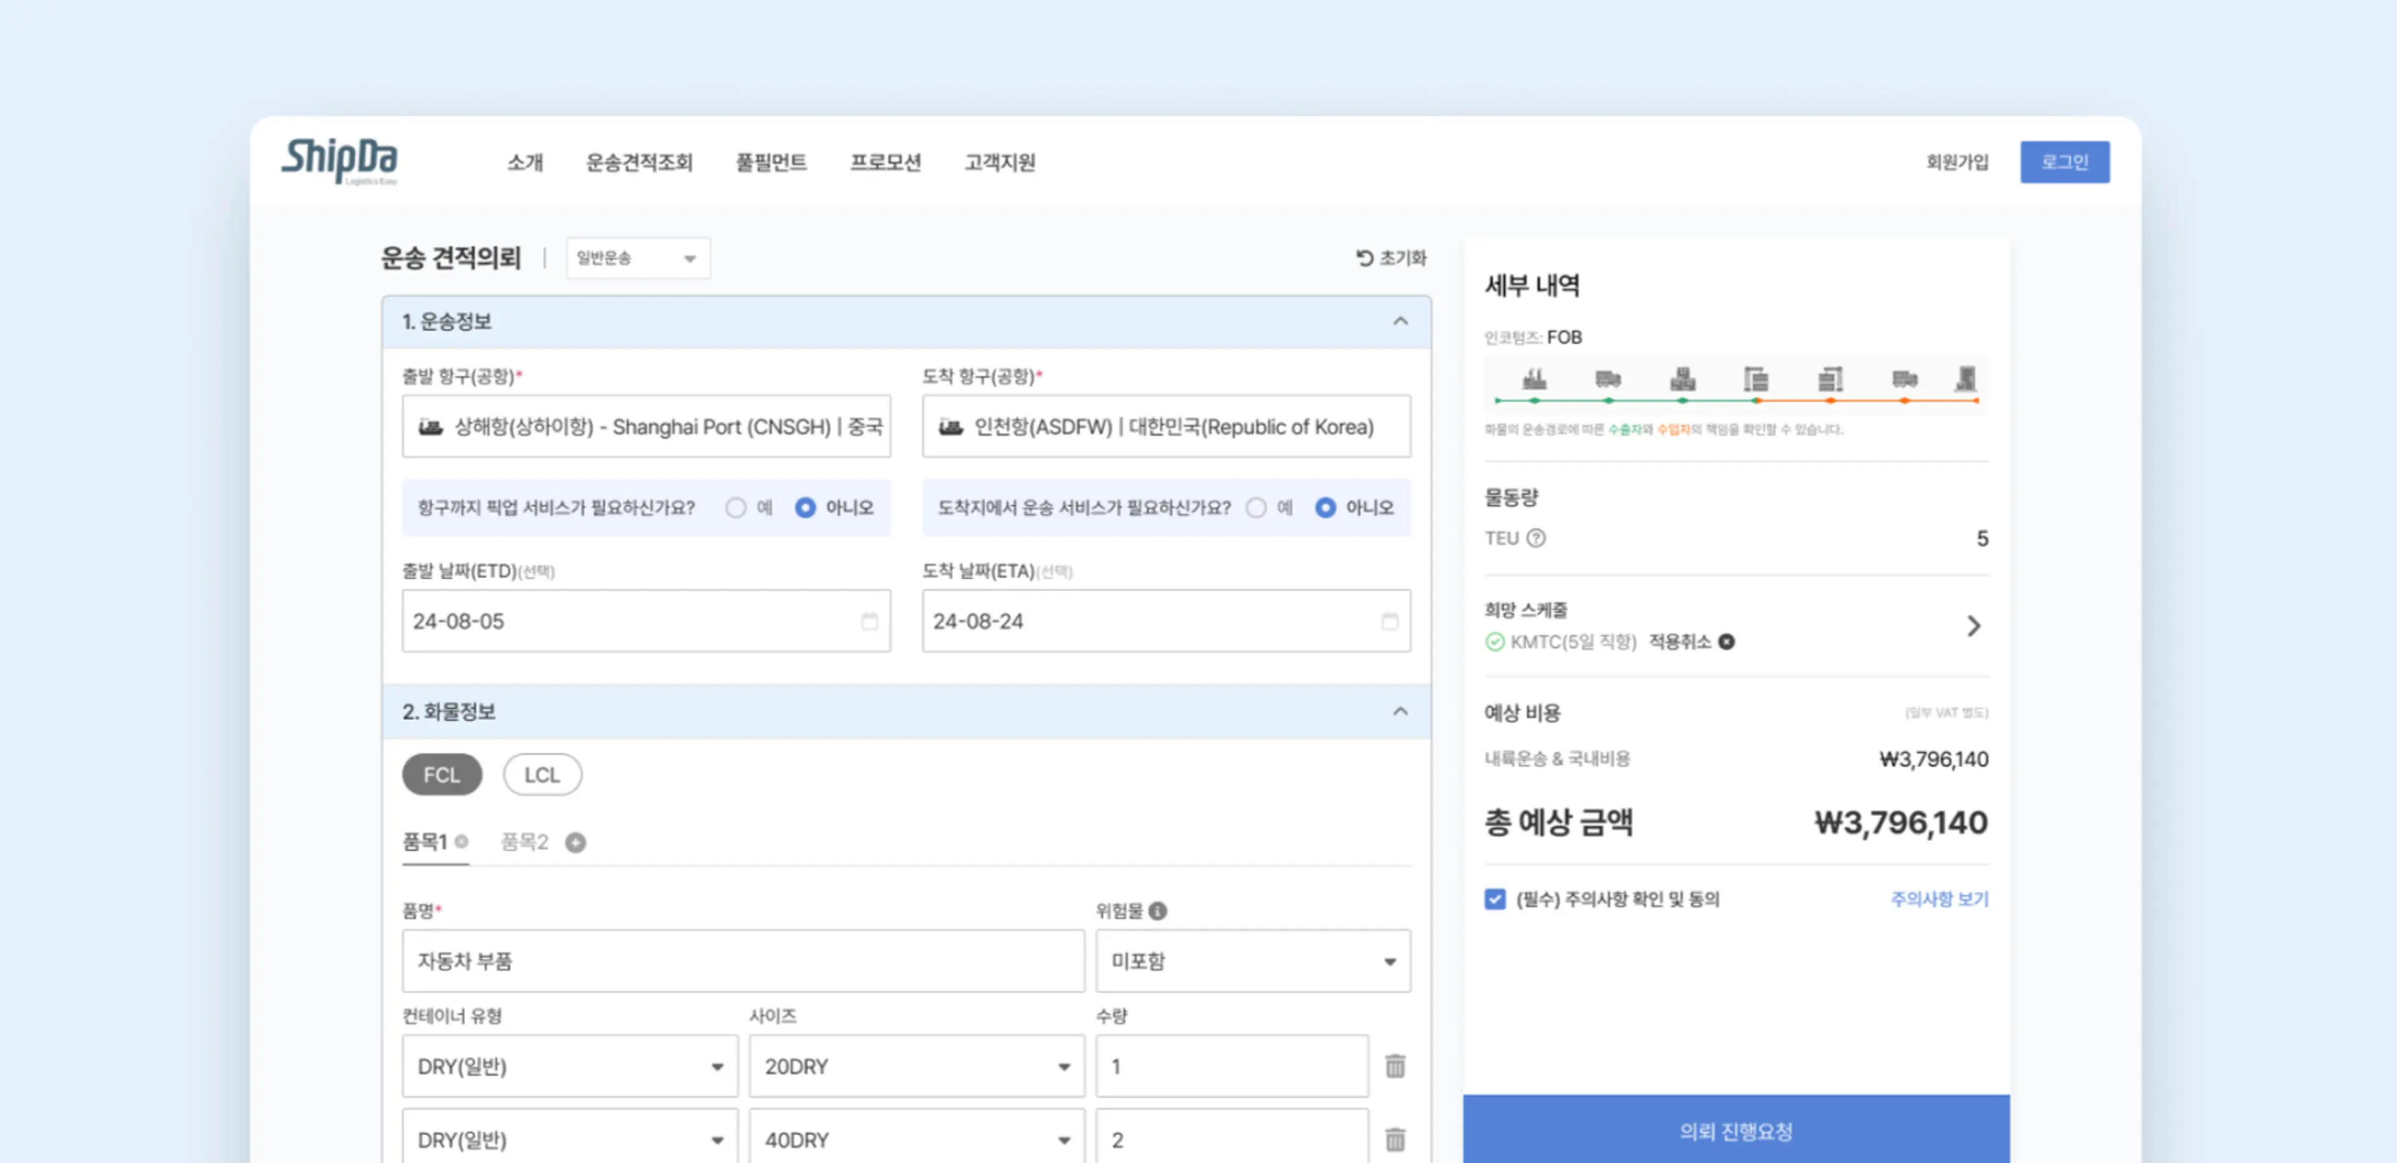Open the 소개 menu
Viewport: 2397px width, 1163px height.
[x=525, y=162]
